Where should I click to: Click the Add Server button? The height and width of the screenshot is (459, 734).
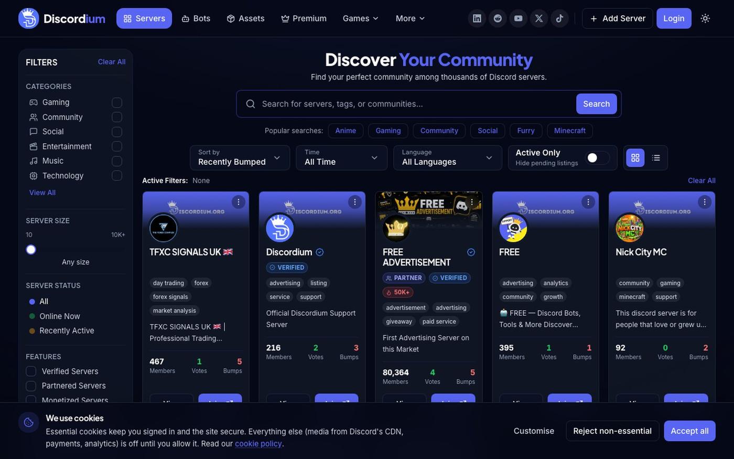point(617,18)
